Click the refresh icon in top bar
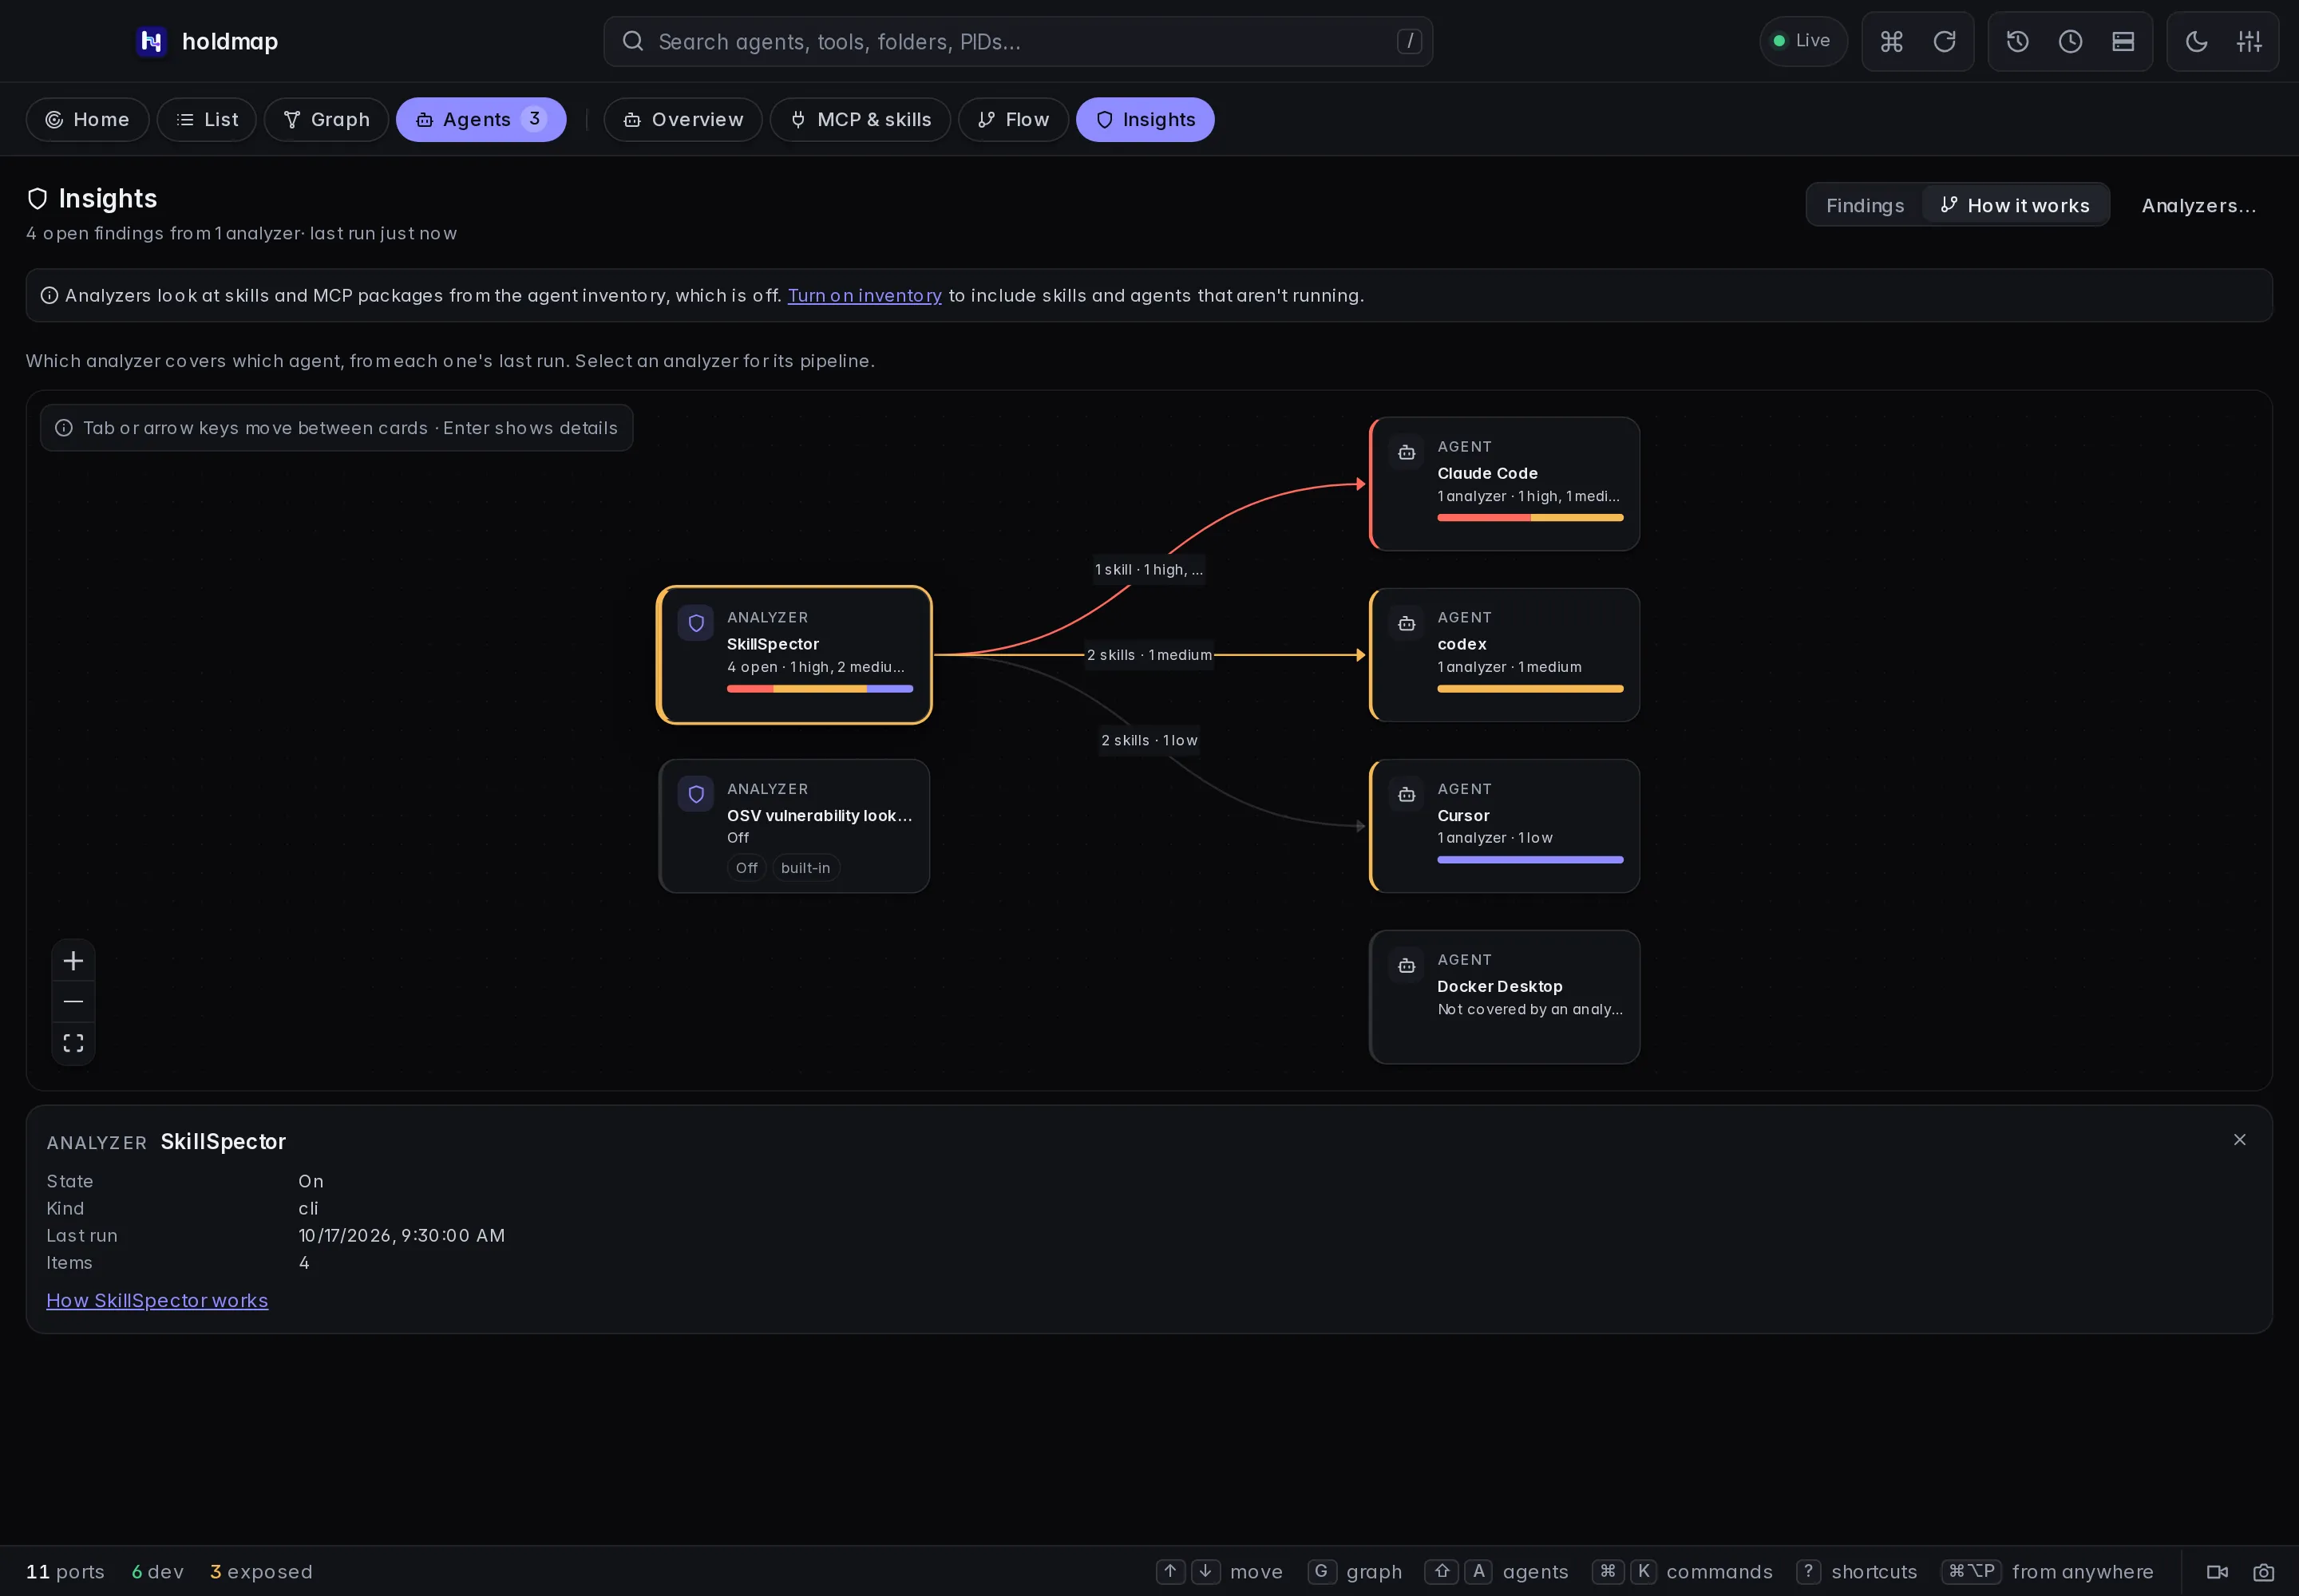Image resolution: width=2299 pixels, height=1596 pixels. (x=1944, y=41)
